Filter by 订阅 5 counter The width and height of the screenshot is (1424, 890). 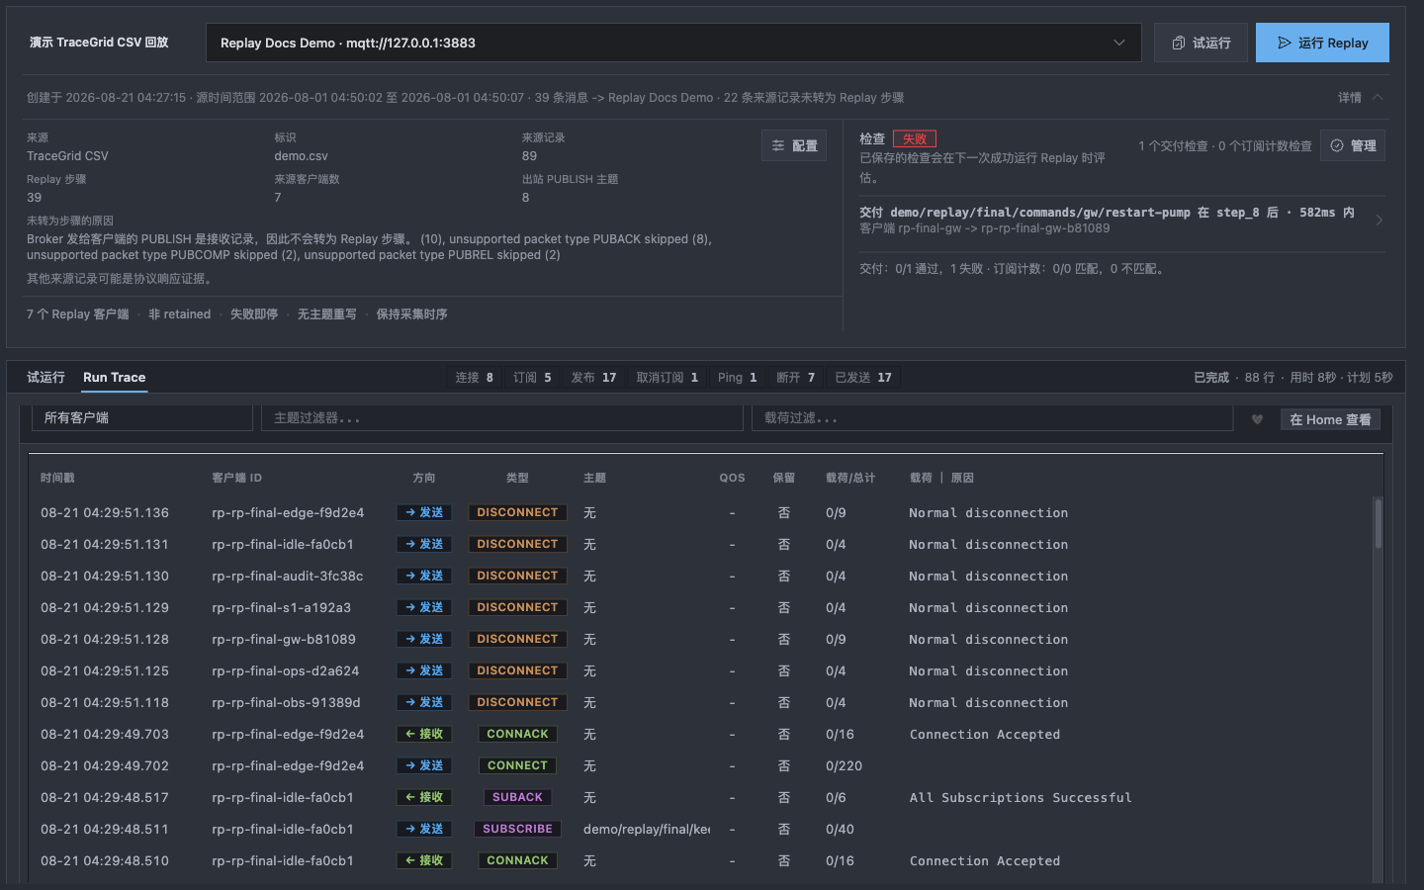tap(532, 378)
